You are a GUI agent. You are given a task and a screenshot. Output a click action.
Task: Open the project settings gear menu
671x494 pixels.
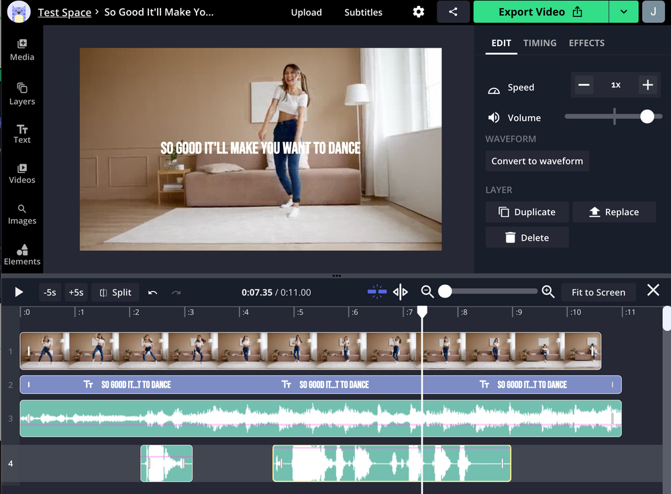pyautogui.click(x=418, y=12)
